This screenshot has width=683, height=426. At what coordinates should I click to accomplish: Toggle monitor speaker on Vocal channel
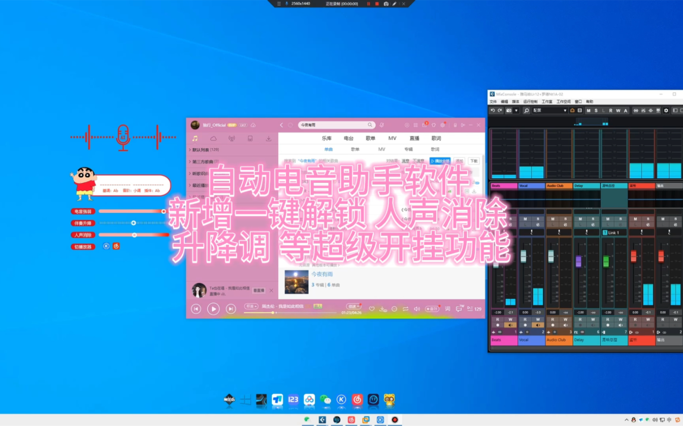click(538, 325)
